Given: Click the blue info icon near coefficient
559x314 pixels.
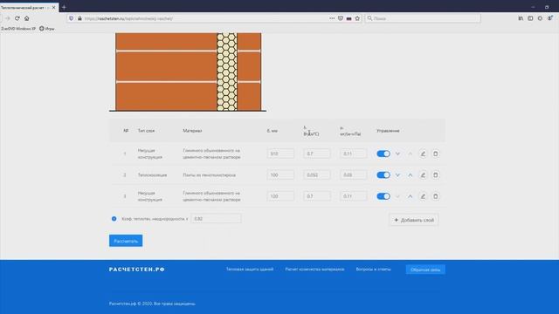Looking at the screenshot, I should tap(114, 219).
